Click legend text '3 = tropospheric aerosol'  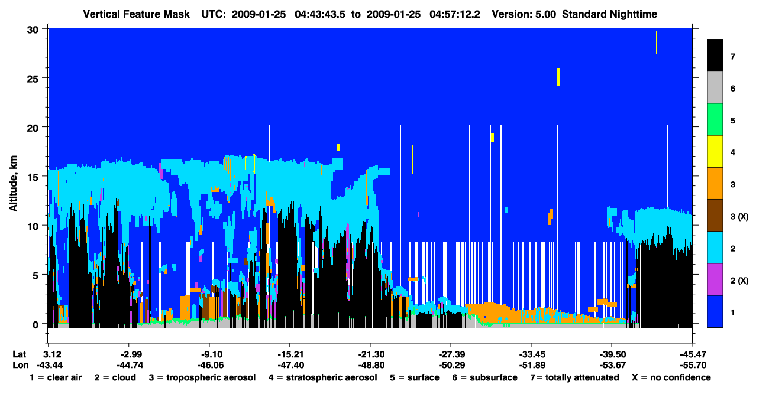point(202,377)
